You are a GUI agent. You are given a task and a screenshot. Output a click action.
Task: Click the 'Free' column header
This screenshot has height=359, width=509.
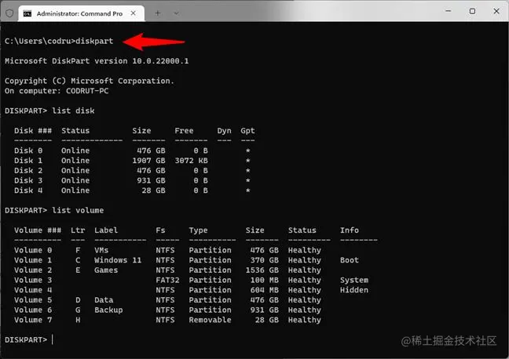[184, 131]
